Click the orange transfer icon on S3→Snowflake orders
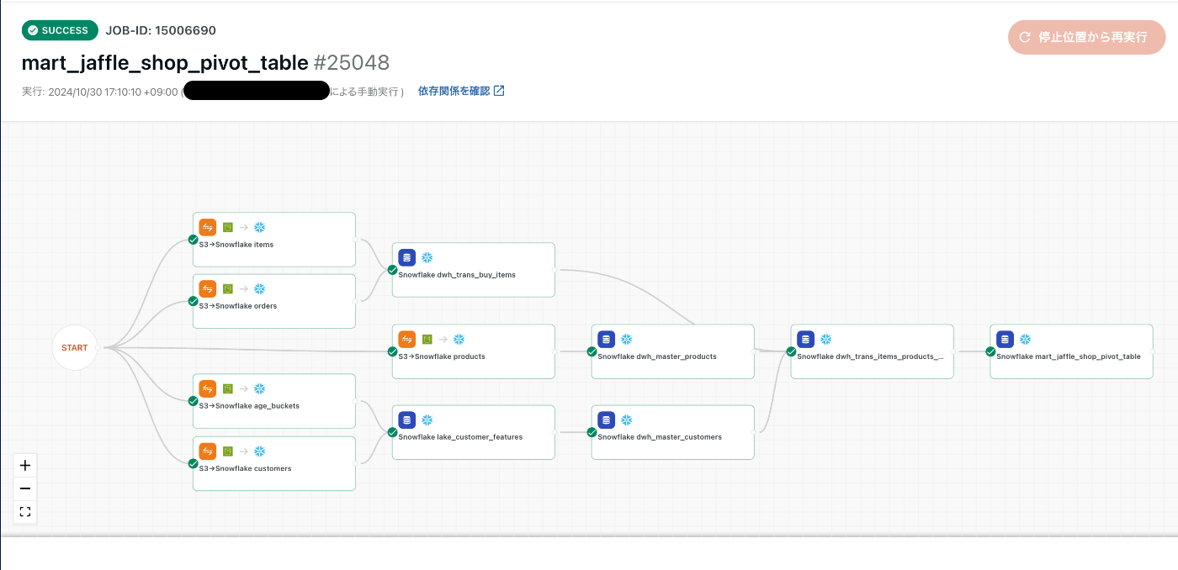1178x570 pixels. [x=208, y=288]
